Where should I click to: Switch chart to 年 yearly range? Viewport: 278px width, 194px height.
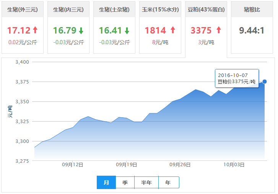(x=169, y=182)
